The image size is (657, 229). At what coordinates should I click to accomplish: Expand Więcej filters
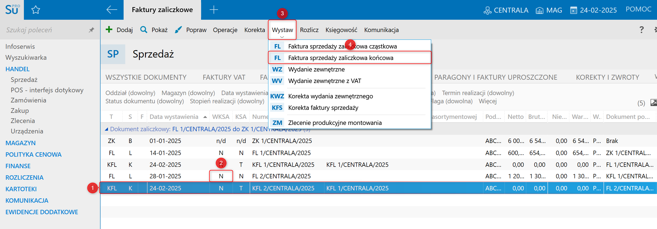tap(488, 101)
